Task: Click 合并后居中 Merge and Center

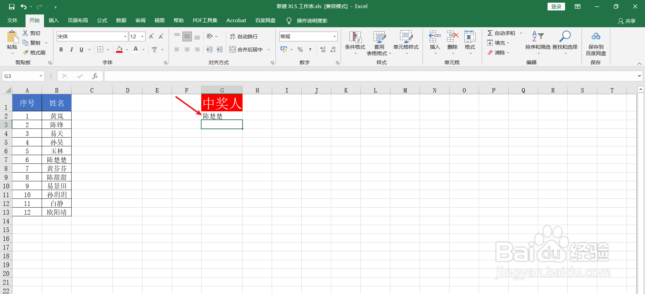Action: pos(246,49)
